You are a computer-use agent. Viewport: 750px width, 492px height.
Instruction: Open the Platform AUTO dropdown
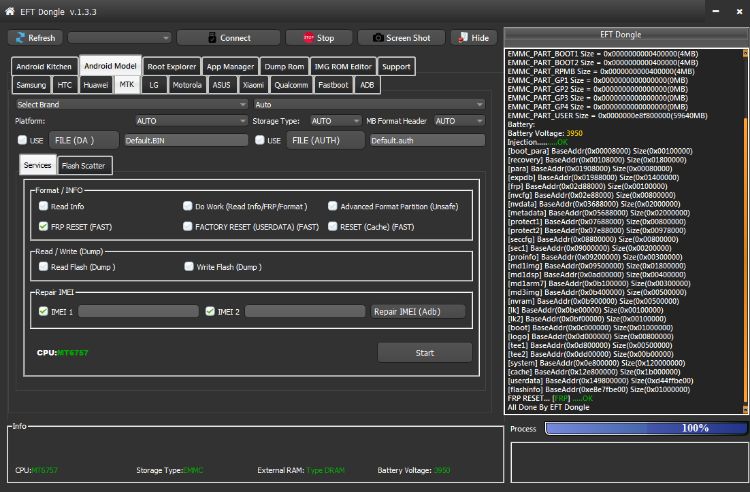click(x=191, y=121)
